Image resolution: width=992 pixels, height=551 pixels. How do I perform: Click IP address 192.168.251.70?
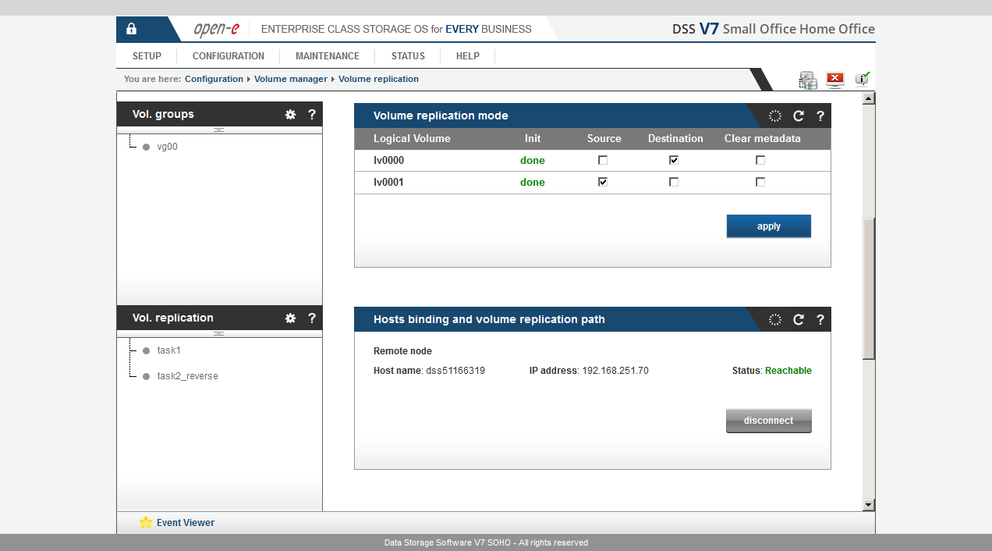(x=615, y=371)
